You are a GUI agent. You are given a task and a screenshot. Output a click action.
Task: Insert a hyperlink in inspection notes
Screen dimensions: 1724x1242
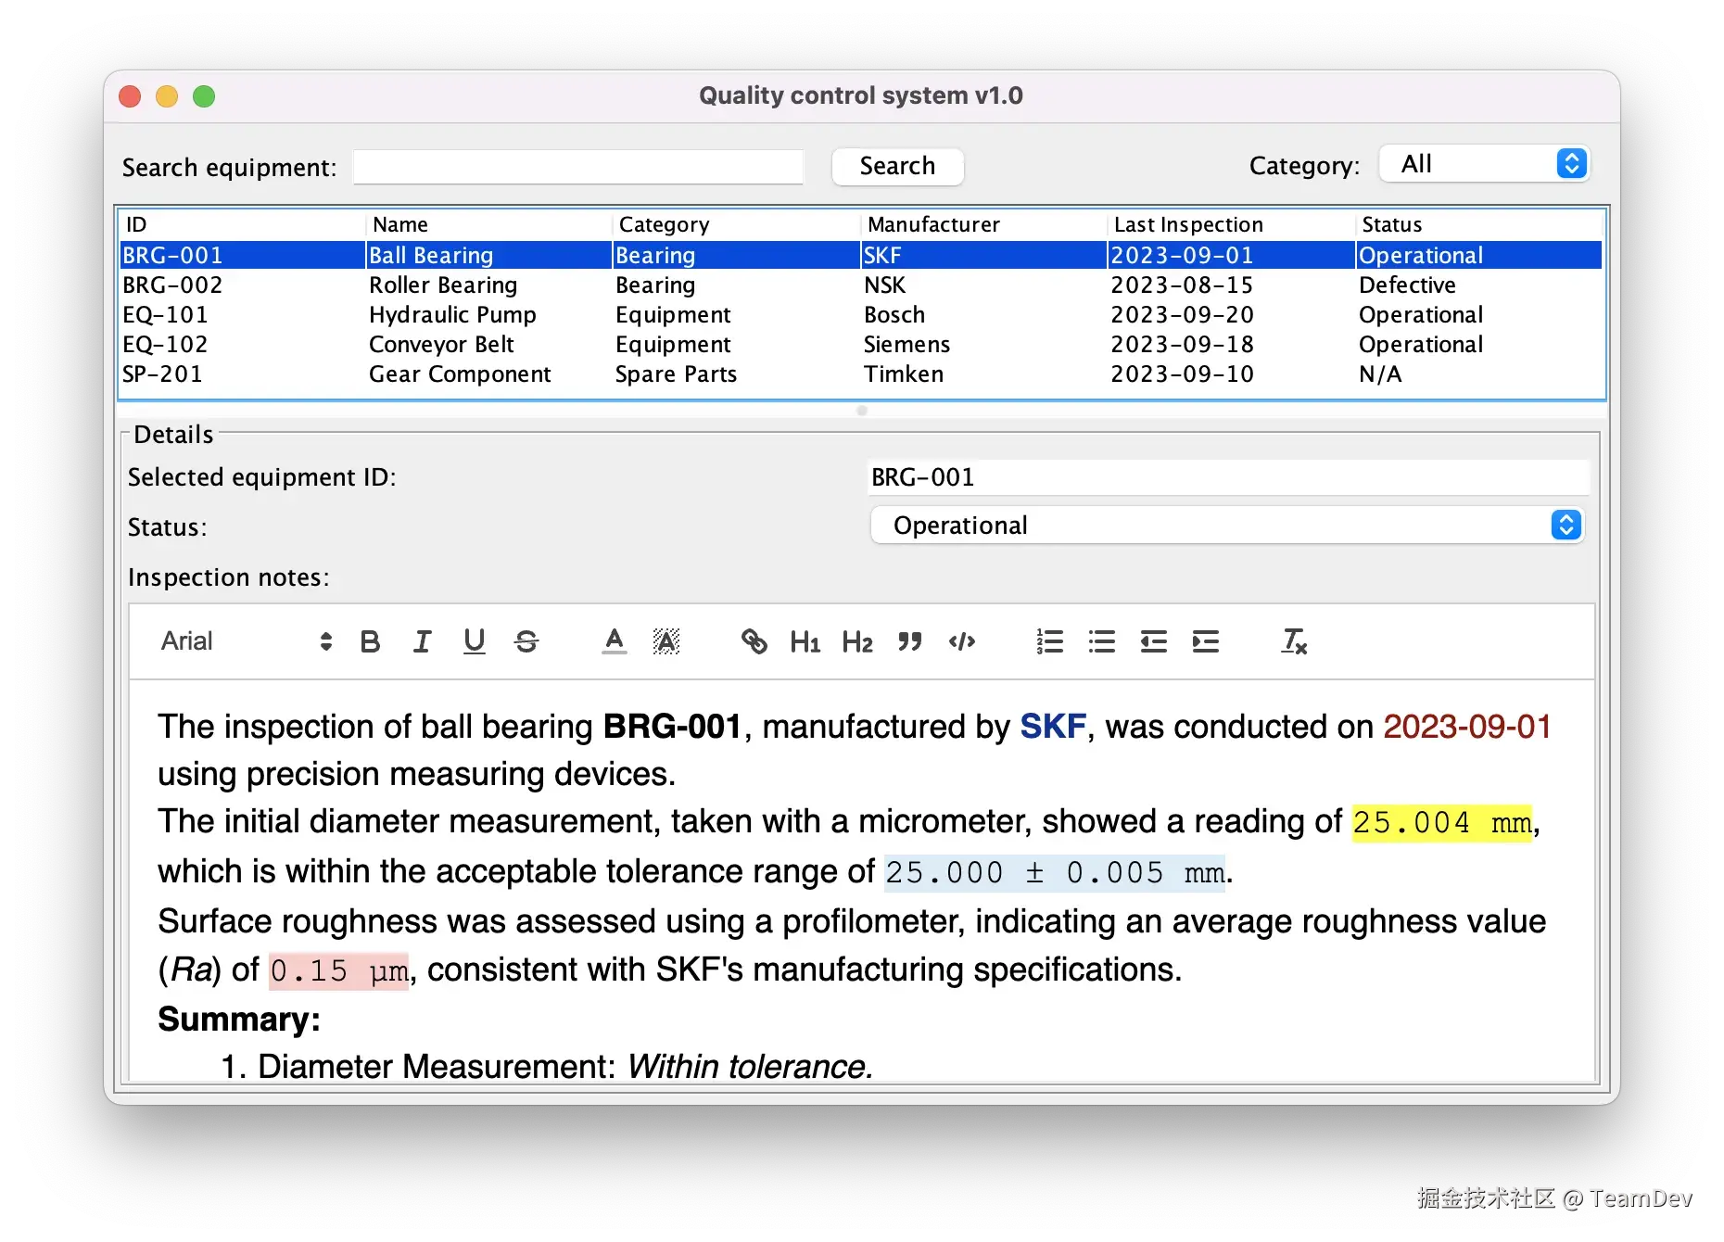(x=754, y=641)
